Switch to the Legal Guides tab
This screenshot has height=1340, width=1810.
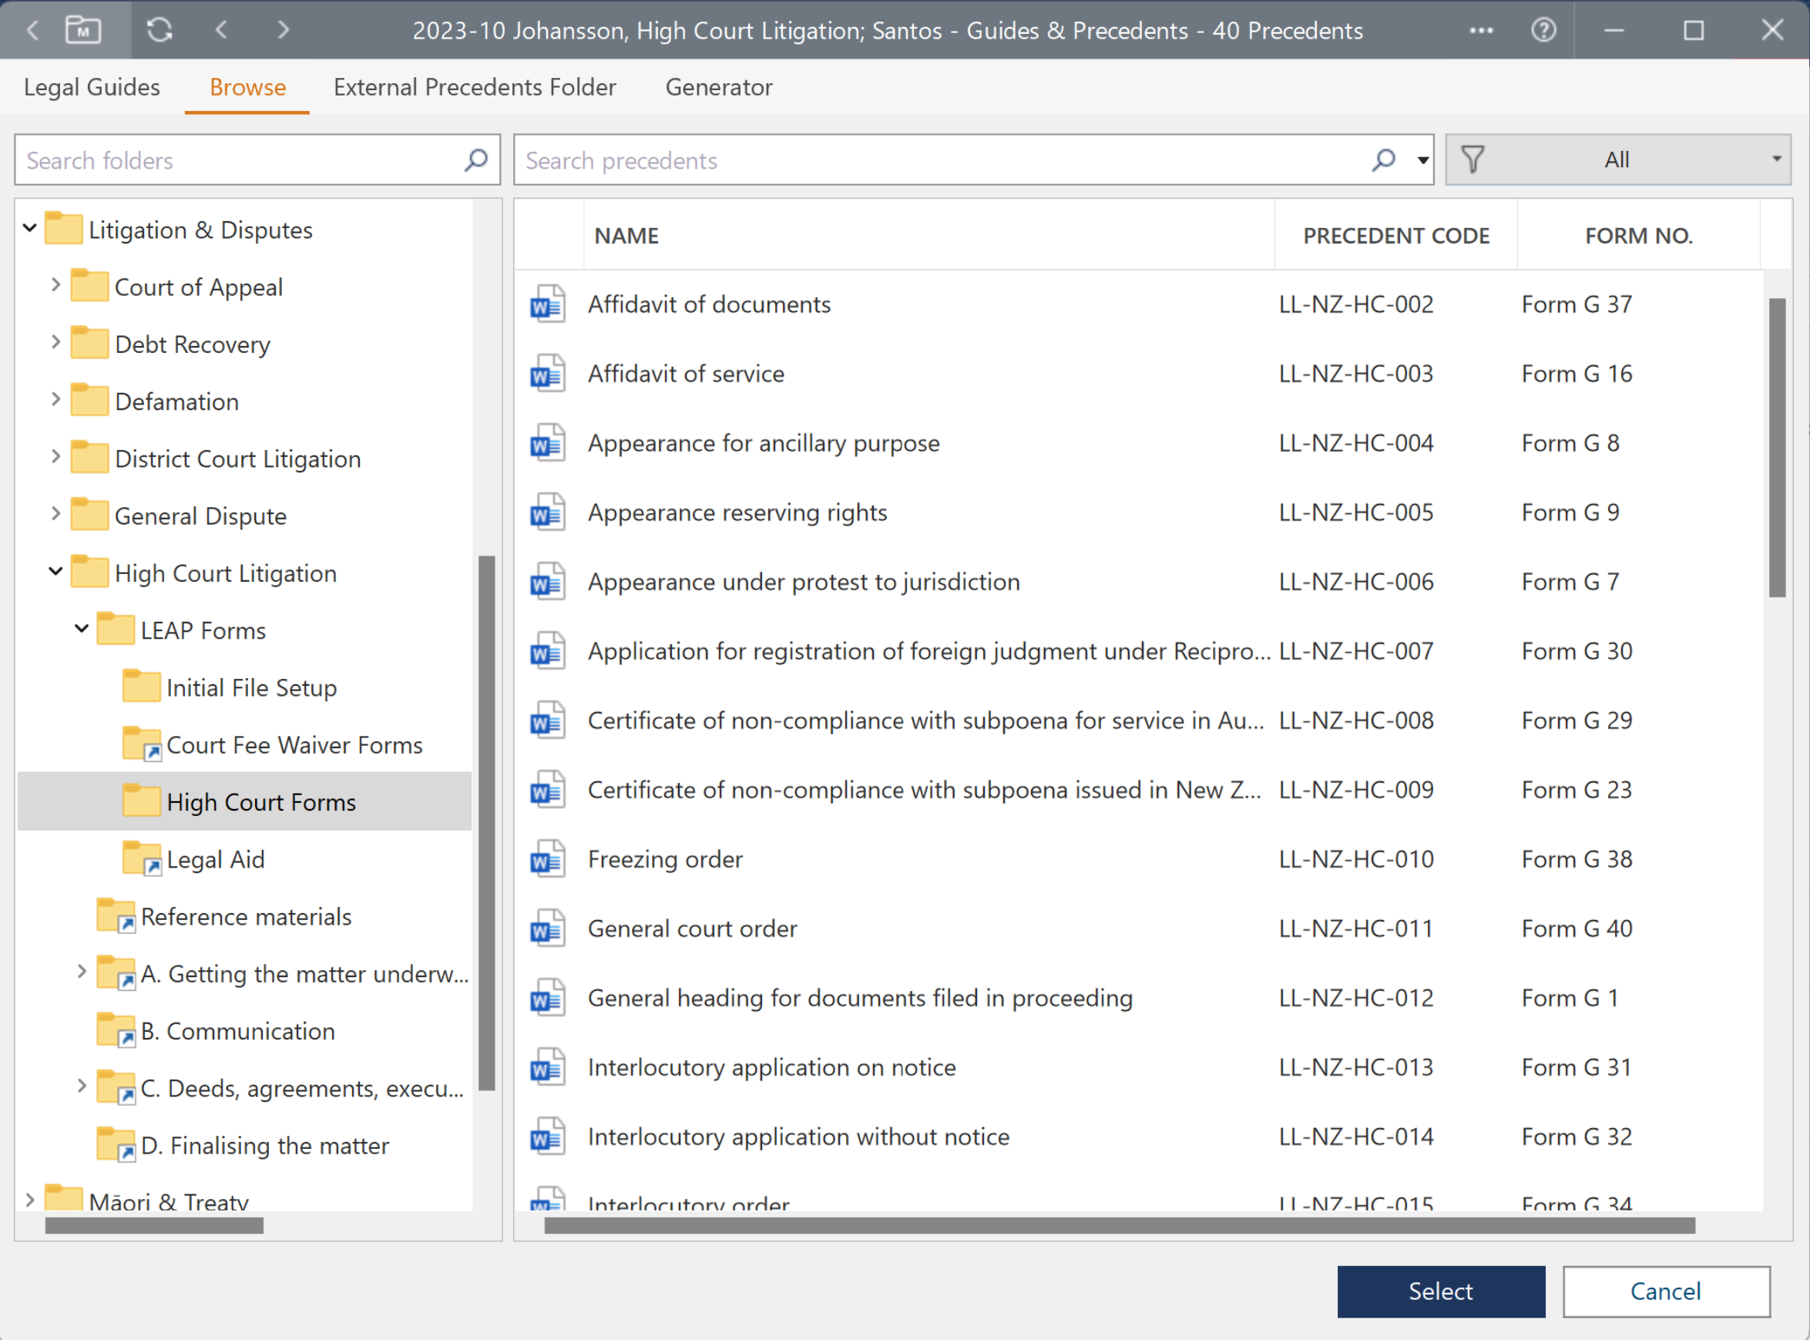click(x=92, y=87)
